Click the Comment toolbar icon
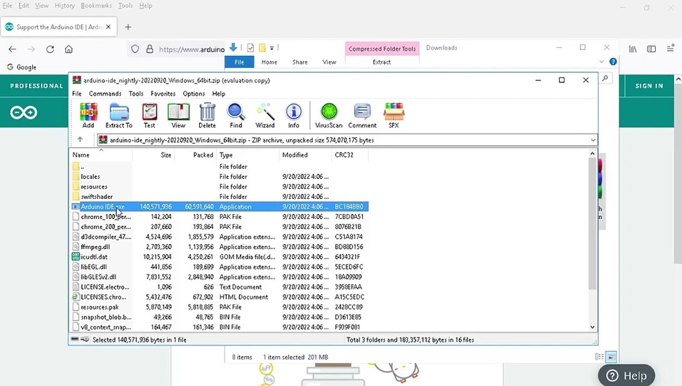Screen dimensions: 682x386 tap(362, 115)
